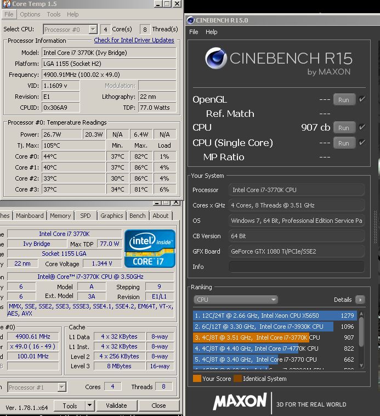Click the Core #0 temperature 44°C
The width and height of the screenshot is (380, 416).
[73, 156]
